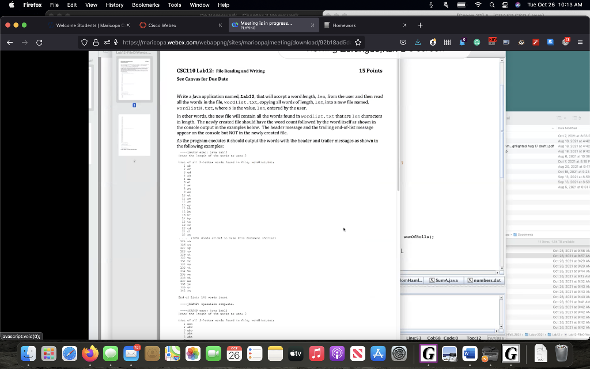590x369 pixels.
Task: Open a new browser tab
Action: 420,25
